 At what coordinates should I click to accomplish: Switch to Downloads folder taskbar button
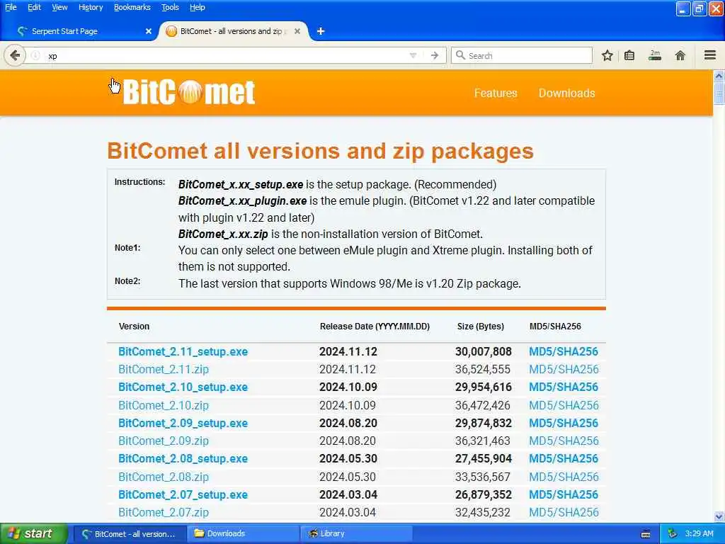[244, 534]
